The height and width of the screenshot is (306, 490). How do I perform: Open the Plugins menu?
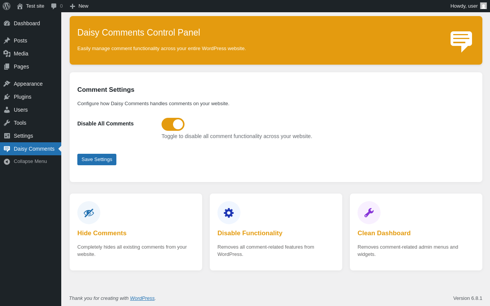tap(23, 97)
